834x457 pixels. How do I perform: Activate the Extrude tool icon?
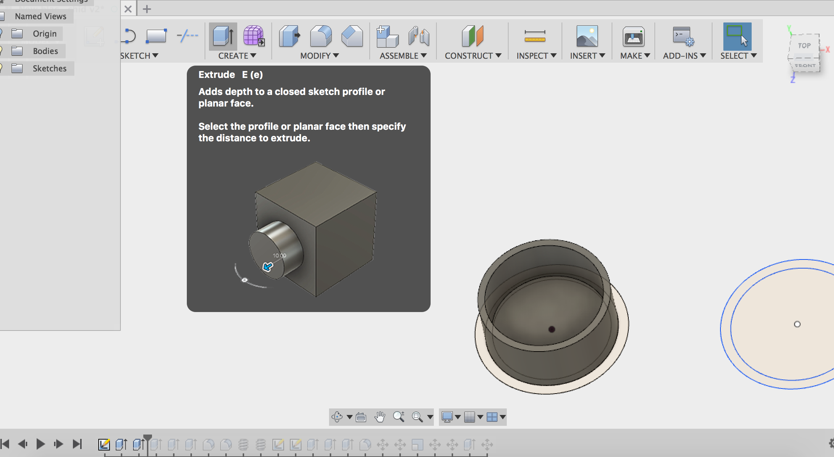pos(223,36)
